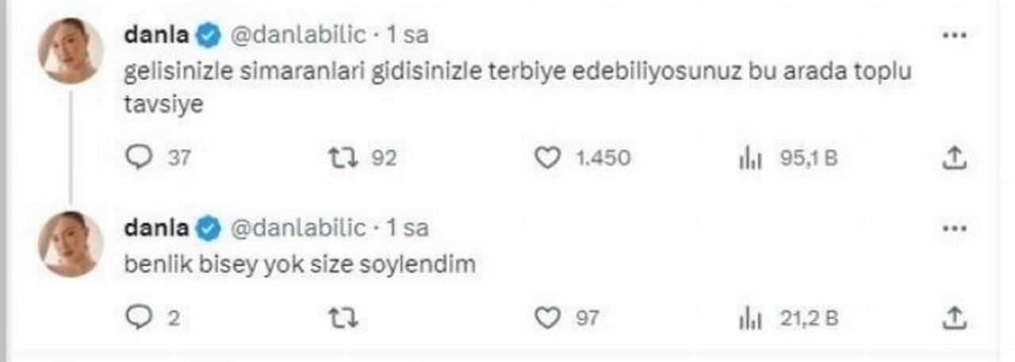Reply to the first tweet with 37 replies

pyautogui.click(x=140, y=158)
